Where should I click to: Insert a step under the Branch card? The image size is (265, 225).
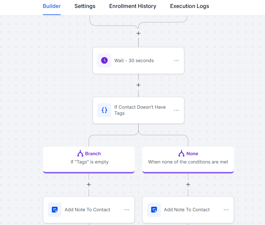89,185
